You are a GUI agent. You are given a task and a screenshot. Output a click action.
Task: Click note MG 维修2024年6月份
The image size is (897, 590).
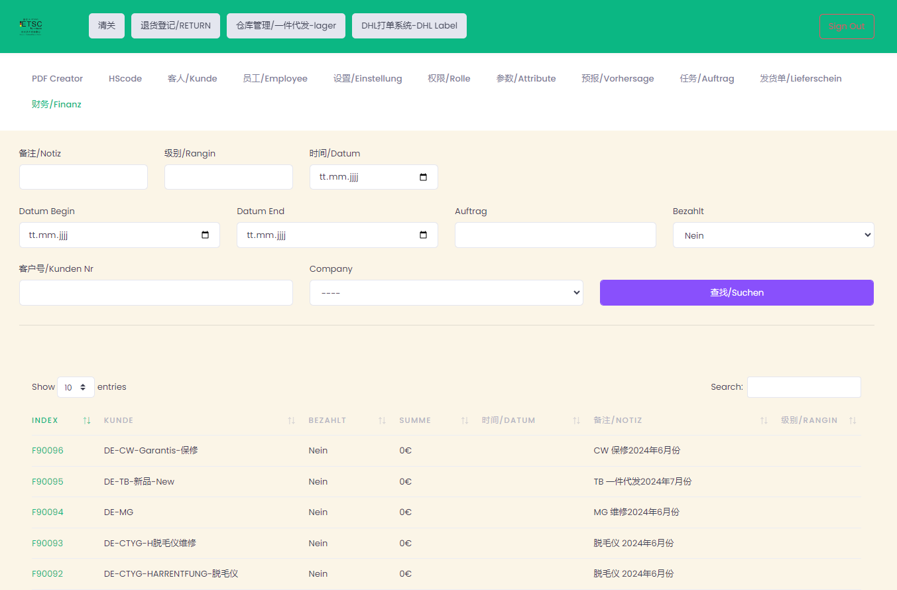pyautogui.click(x=636, y=512)
